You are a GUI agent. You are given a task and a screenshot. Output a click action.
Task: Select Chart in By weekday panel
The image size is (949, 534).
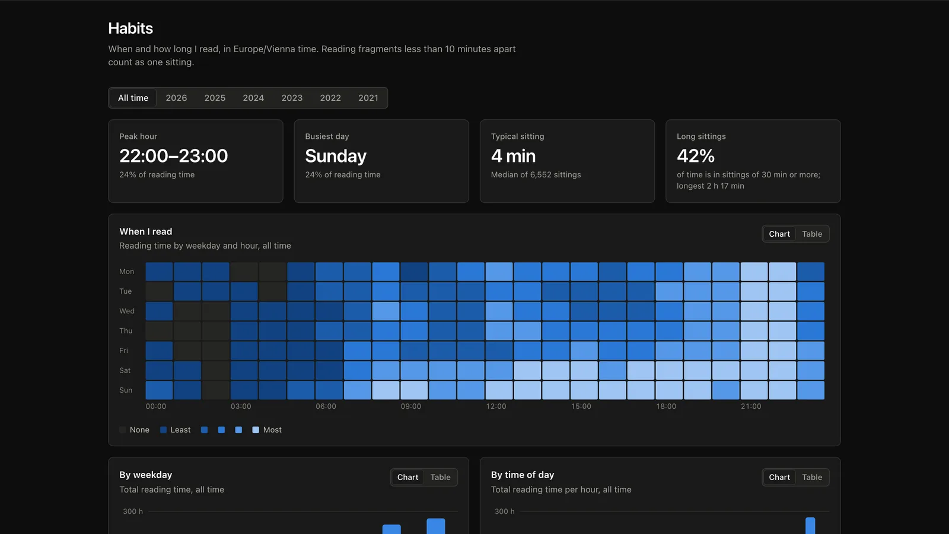pyautogui.click(x=407, y=477)
